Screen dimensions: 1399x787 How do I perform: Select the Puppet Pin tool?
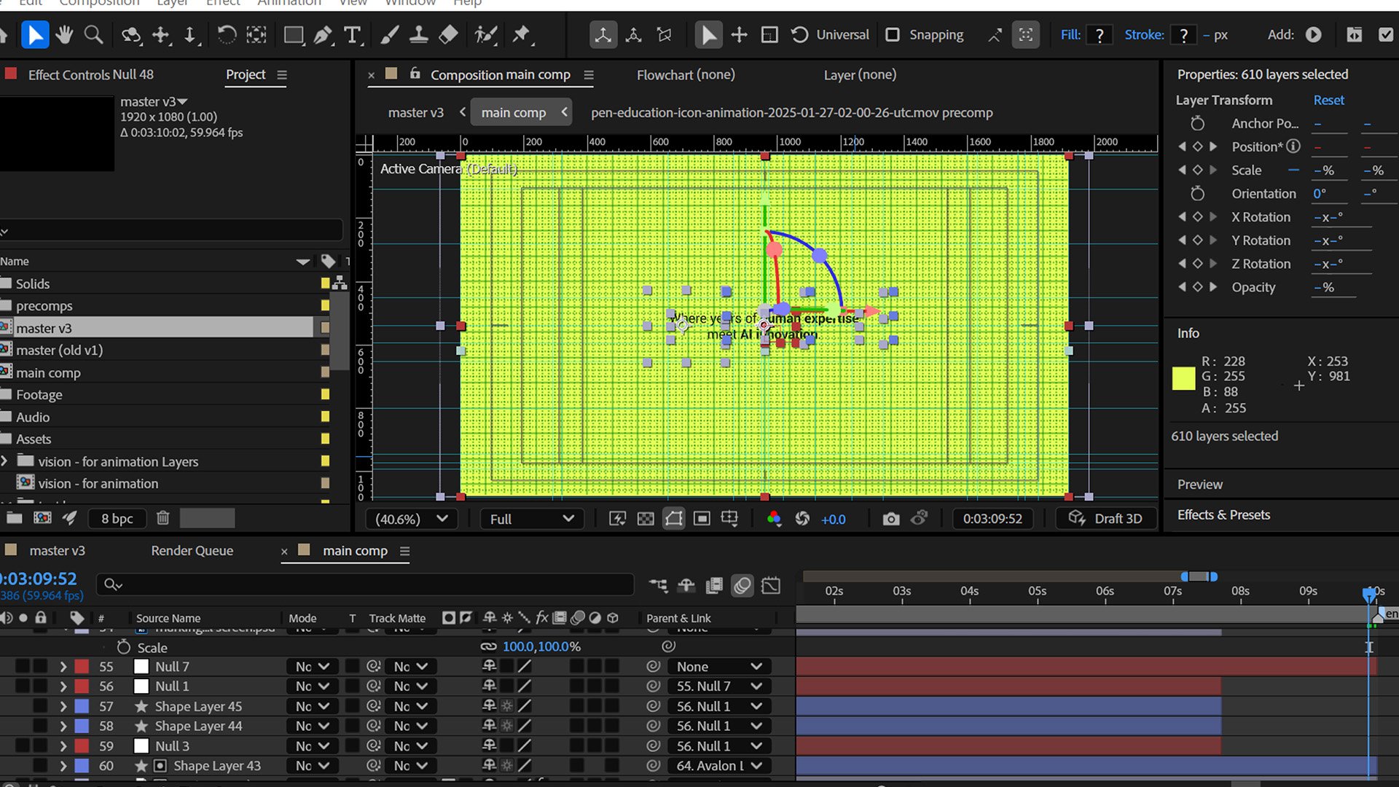coord(522,34)
